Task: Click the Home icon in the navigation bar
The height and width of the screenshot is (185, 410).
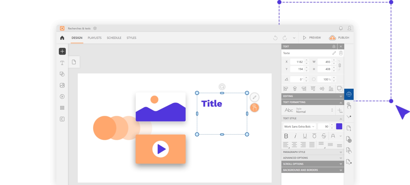Action: 62,38
